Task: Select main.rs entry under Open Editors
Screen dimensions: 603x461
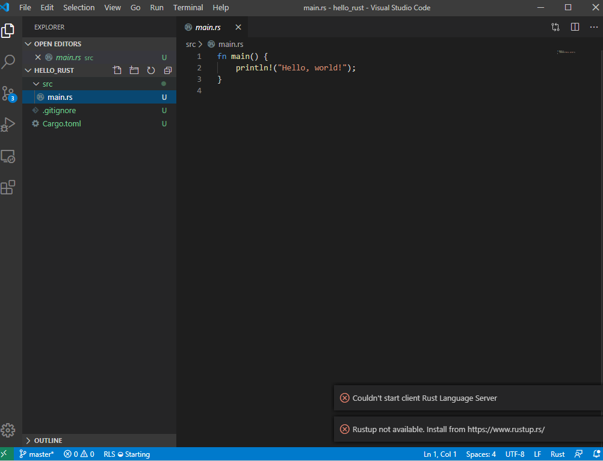Action: [x=99, y=57]
